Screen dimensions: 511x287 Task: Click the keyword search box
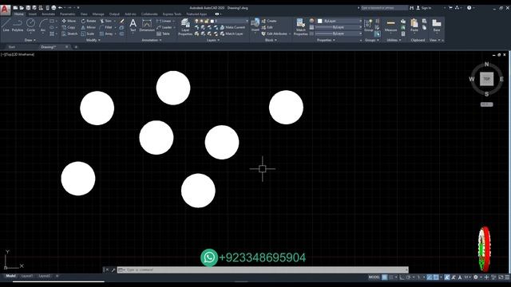[x=384, y=7]
